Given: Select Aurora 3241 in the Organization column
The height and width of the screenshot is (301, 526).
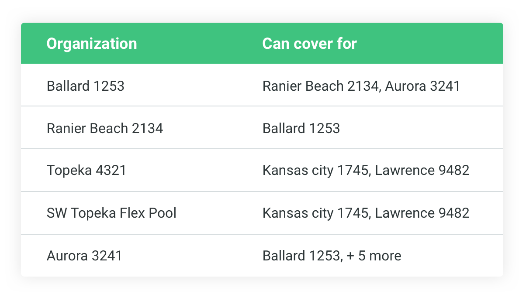Looking at the screenshot, I should click(x=84, y=256).
